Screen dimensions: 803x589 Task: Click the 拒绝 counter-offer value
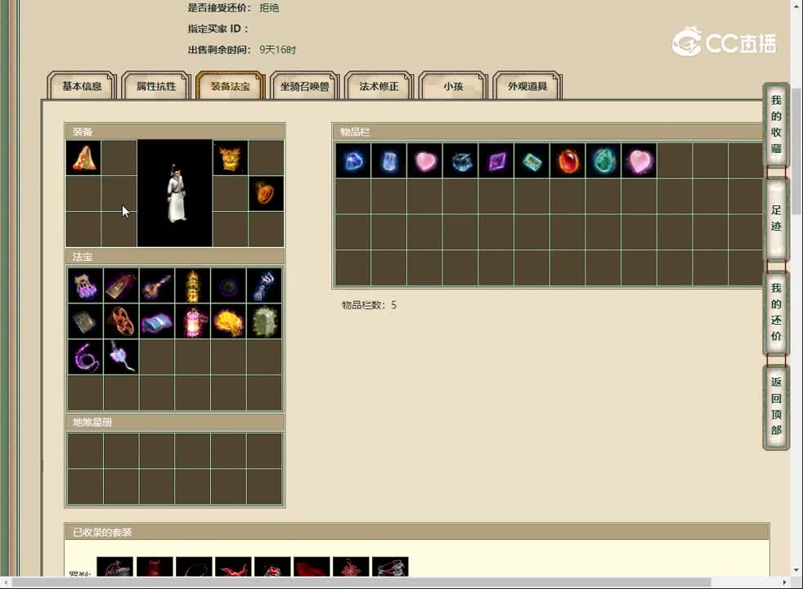(269, 7)
